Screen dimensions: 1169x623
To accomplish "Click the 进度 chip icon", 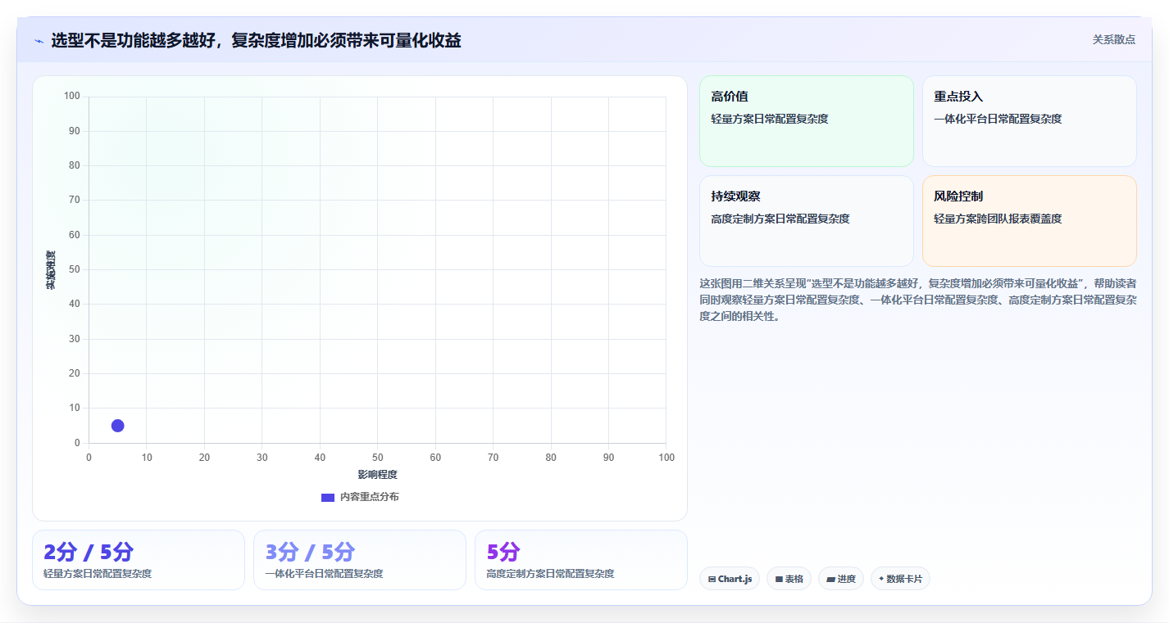I will coord(830,579).
